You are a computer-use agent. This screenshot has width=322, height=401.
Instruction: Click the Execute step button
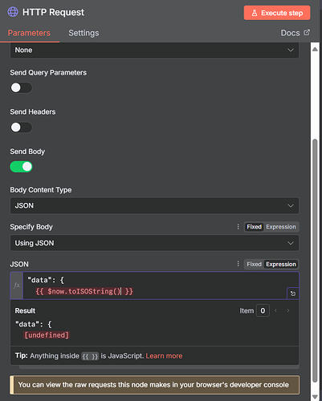(x=277, y=13)
